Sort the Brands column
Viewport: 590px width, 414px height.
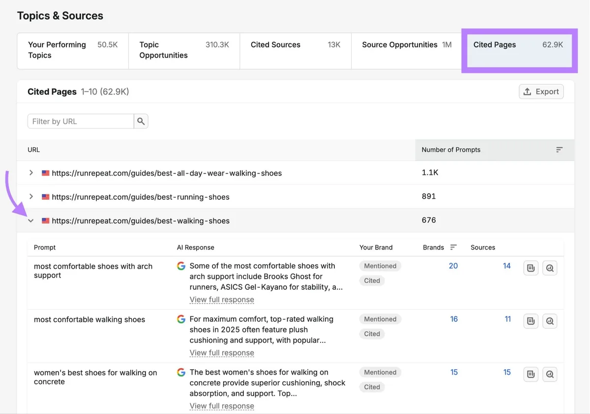[x=453, y=248]
